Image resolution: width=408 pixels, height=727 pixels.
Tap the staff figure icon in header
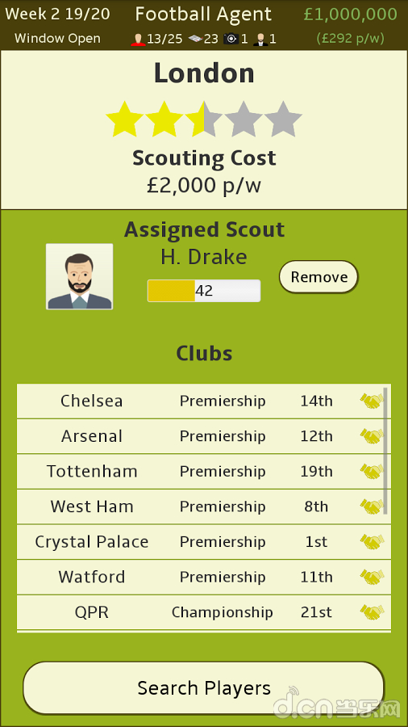[x=260, y=39]
